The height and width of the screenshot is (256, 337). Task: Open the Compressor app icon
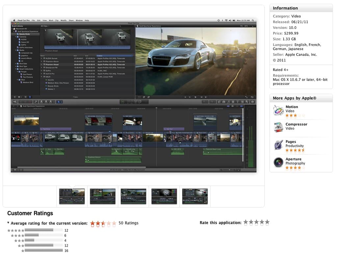pyautogui.click(x=278, y=127)
